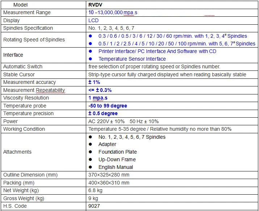Click 'Working Condition' label

click(24, 129)
